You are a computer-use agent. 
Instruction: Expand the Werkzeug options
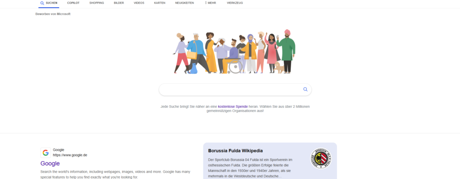click(x=234, y=3)
